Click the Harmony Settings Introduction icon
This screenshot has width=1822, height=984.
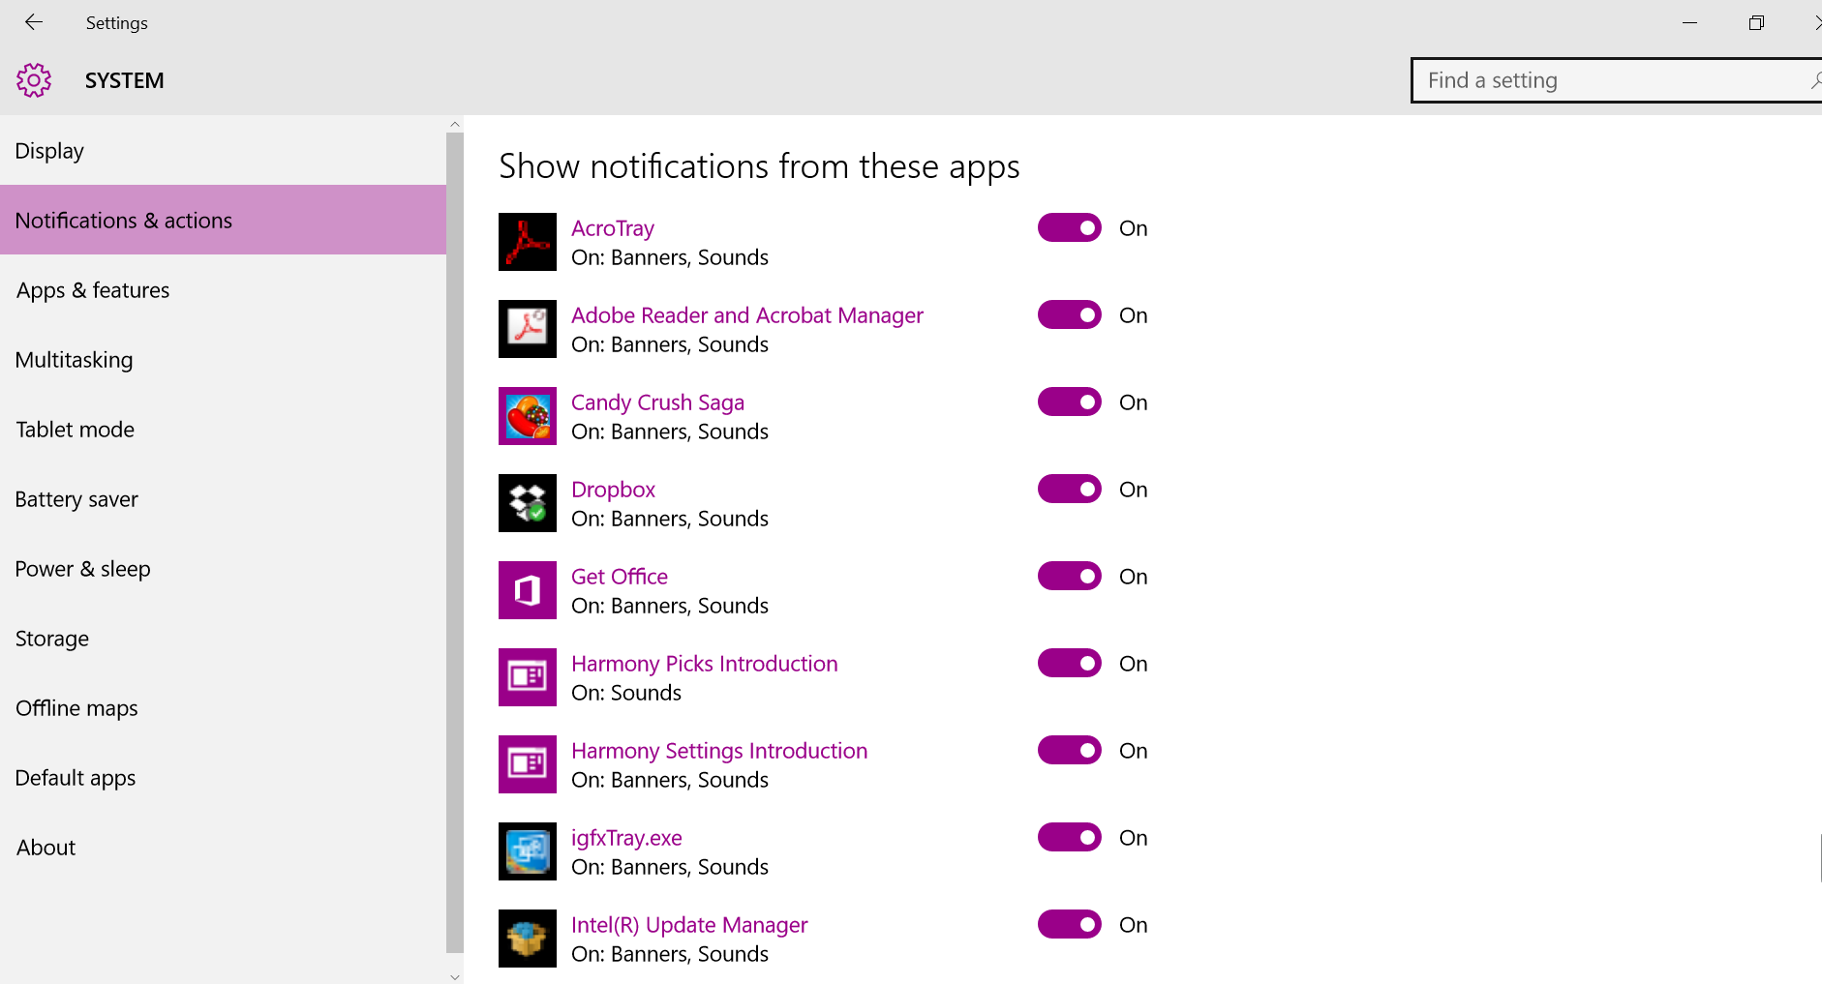[528, 764]
